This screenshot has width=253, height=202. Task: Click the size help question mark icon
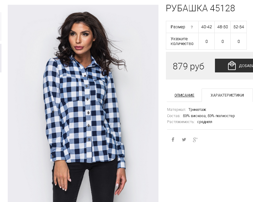tap(192, 27)
